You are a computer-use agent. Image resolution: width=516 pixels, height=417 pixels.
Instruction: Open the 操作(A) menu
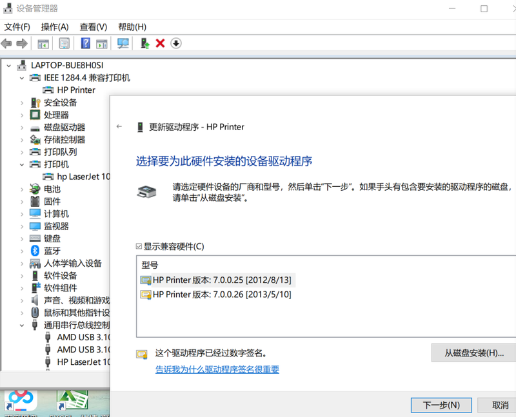coord(55,27)
